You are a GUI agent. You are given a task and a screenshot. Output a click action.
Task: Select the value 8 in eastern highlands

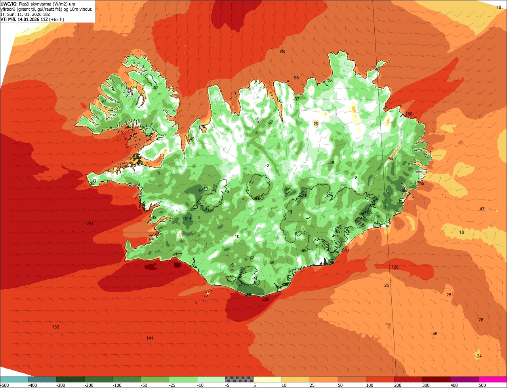(x=356, y=178)
